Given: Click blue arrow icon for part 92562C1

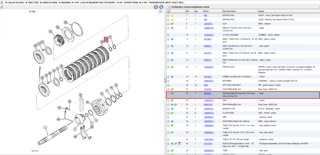Looking at the screenshot, I should [x=172, y=46].
